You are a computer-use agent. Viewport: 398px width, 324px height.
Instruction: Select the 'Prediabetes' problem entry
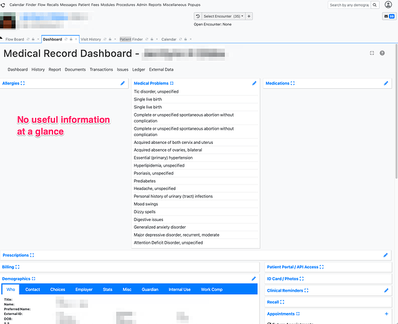pyautogui.click(x=145, y=181)
